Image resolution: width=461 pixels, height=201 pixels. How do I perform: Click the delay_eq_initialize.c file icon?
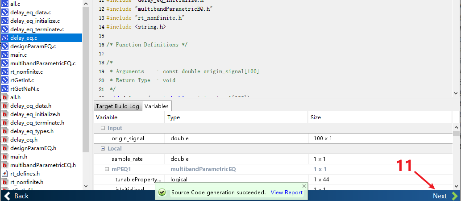(x=5, y=21)
